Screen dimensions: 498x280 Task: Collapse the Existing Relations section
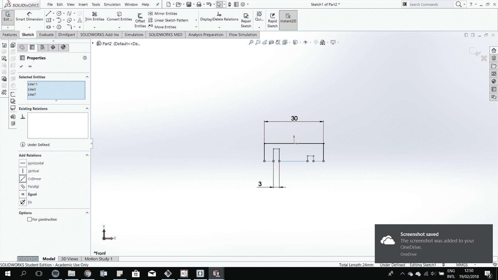click(87, 109)
